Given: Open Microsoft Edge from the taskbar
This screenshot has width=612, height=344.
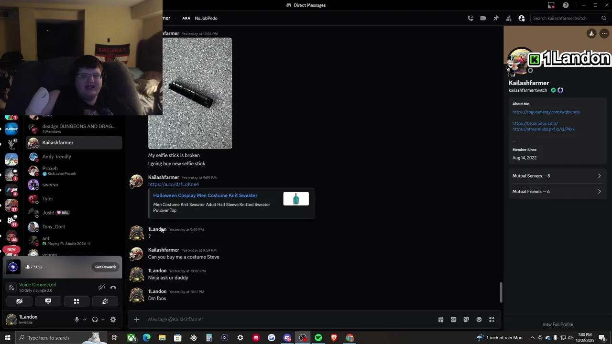Looking at the screenshot, I should (147, 338).
